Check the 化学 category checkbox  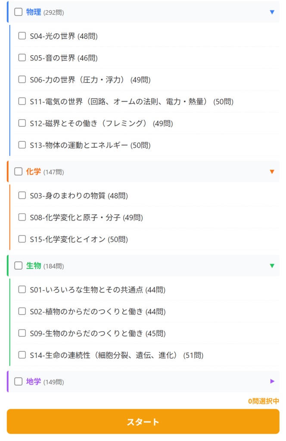point(18,171)
